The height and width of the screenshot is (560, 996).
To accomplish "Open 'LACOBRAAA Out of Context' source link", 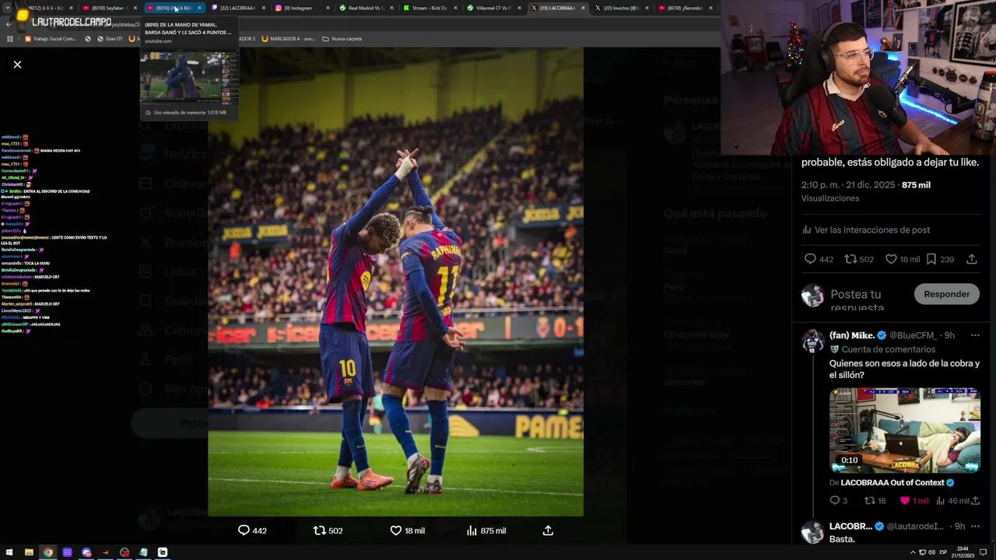I will pos(893,482).
